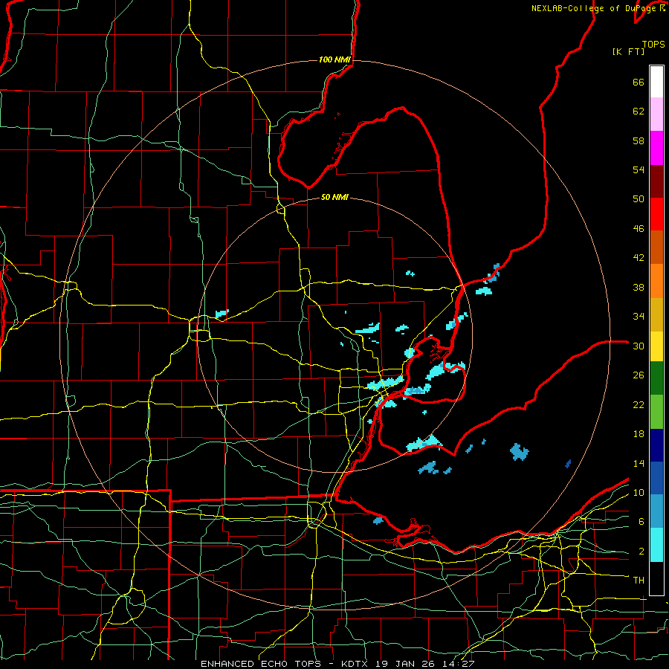Click the light green legend swatch
This screenshot has width=669, height=669.
tap(656, 412)
